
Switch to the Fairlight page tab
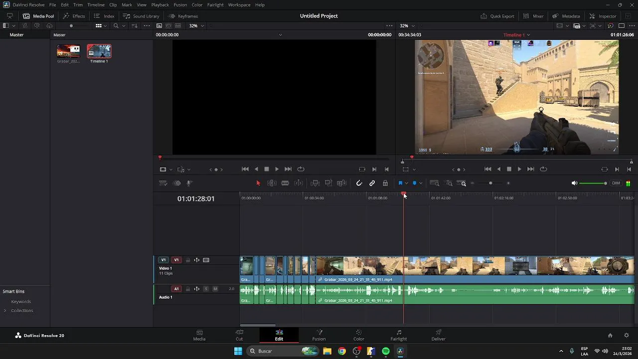pos(399,335)
